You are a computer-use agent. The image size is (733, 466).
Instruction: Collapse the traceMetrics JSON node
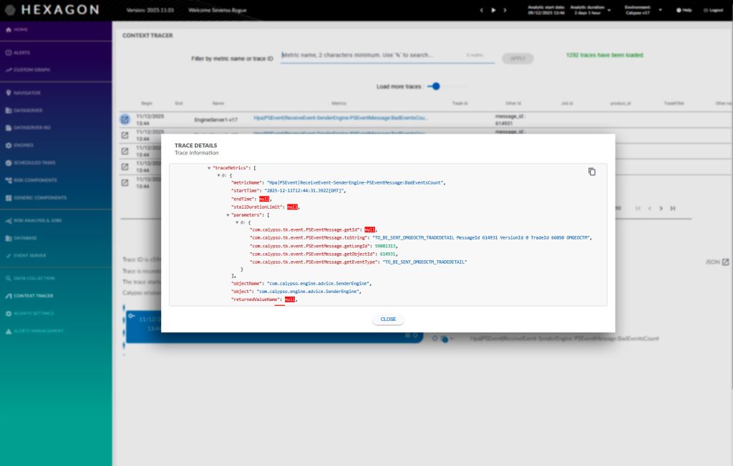click(x=209, y=167)
